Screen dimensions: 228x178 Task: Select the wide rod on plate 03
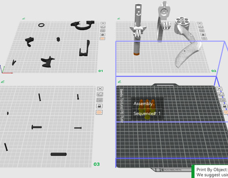tap(58, 154)
